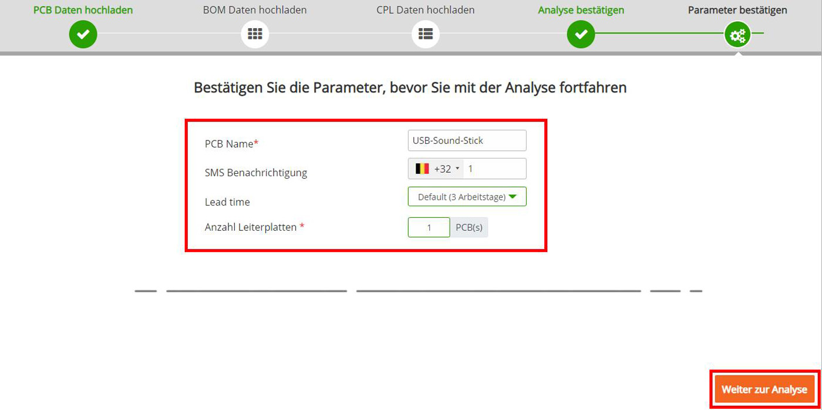This screenshot has height=410, width=822.
Task: Open the Analyse bestätigen step label
Action: point(581,10)
